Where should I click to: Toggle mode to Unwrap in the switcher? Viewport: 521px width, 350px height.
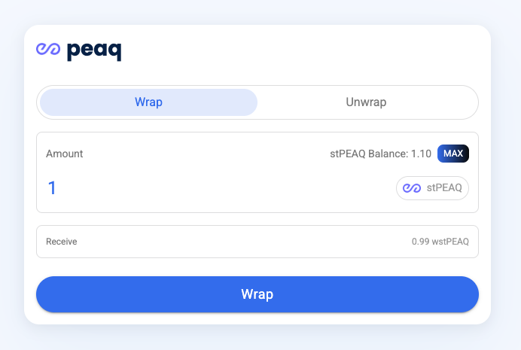point(366,102)
